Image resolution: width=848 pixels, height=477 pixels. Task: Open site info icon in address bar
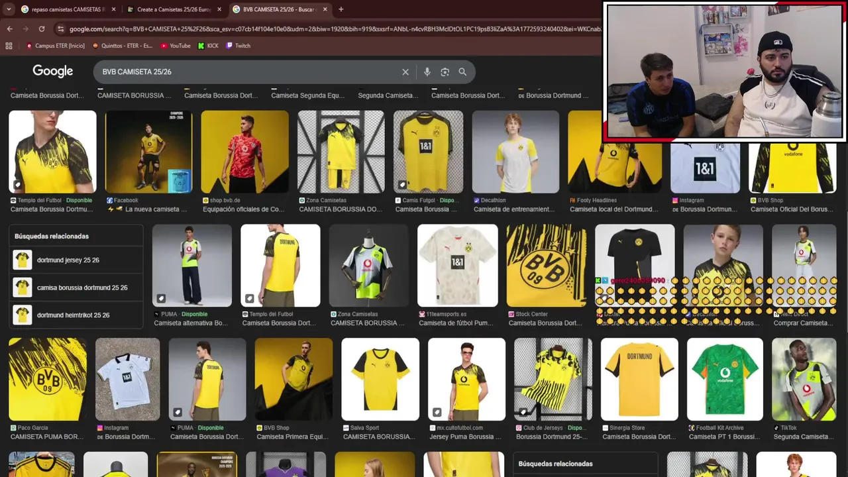[61, 28]
